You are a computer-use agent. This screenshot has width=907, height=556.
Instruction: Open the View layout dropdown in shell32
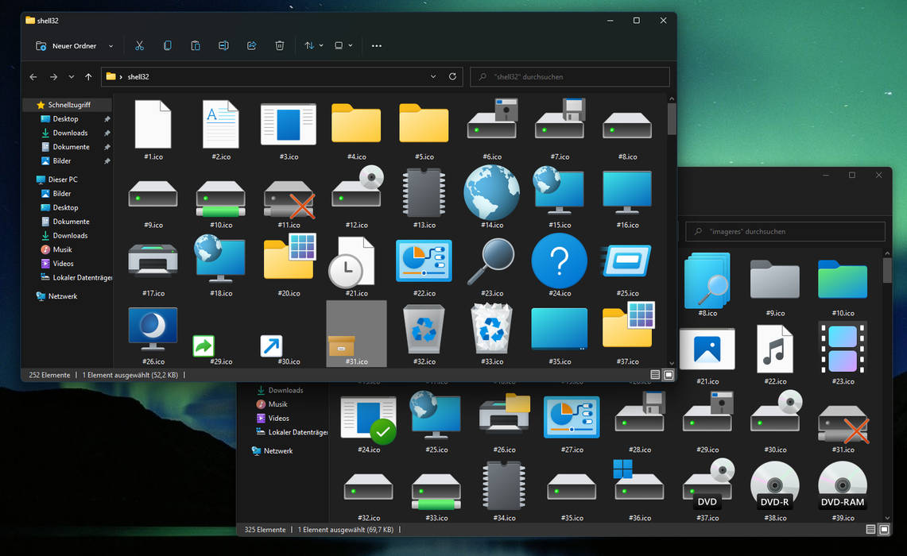click(343, 45)
